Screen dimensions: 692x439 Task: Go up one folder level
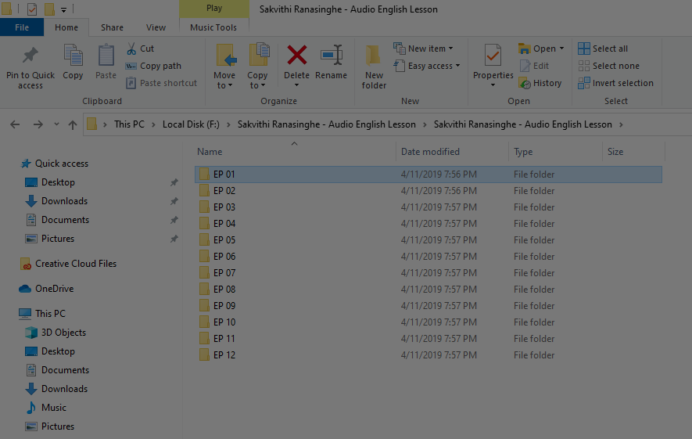point(73,124)
